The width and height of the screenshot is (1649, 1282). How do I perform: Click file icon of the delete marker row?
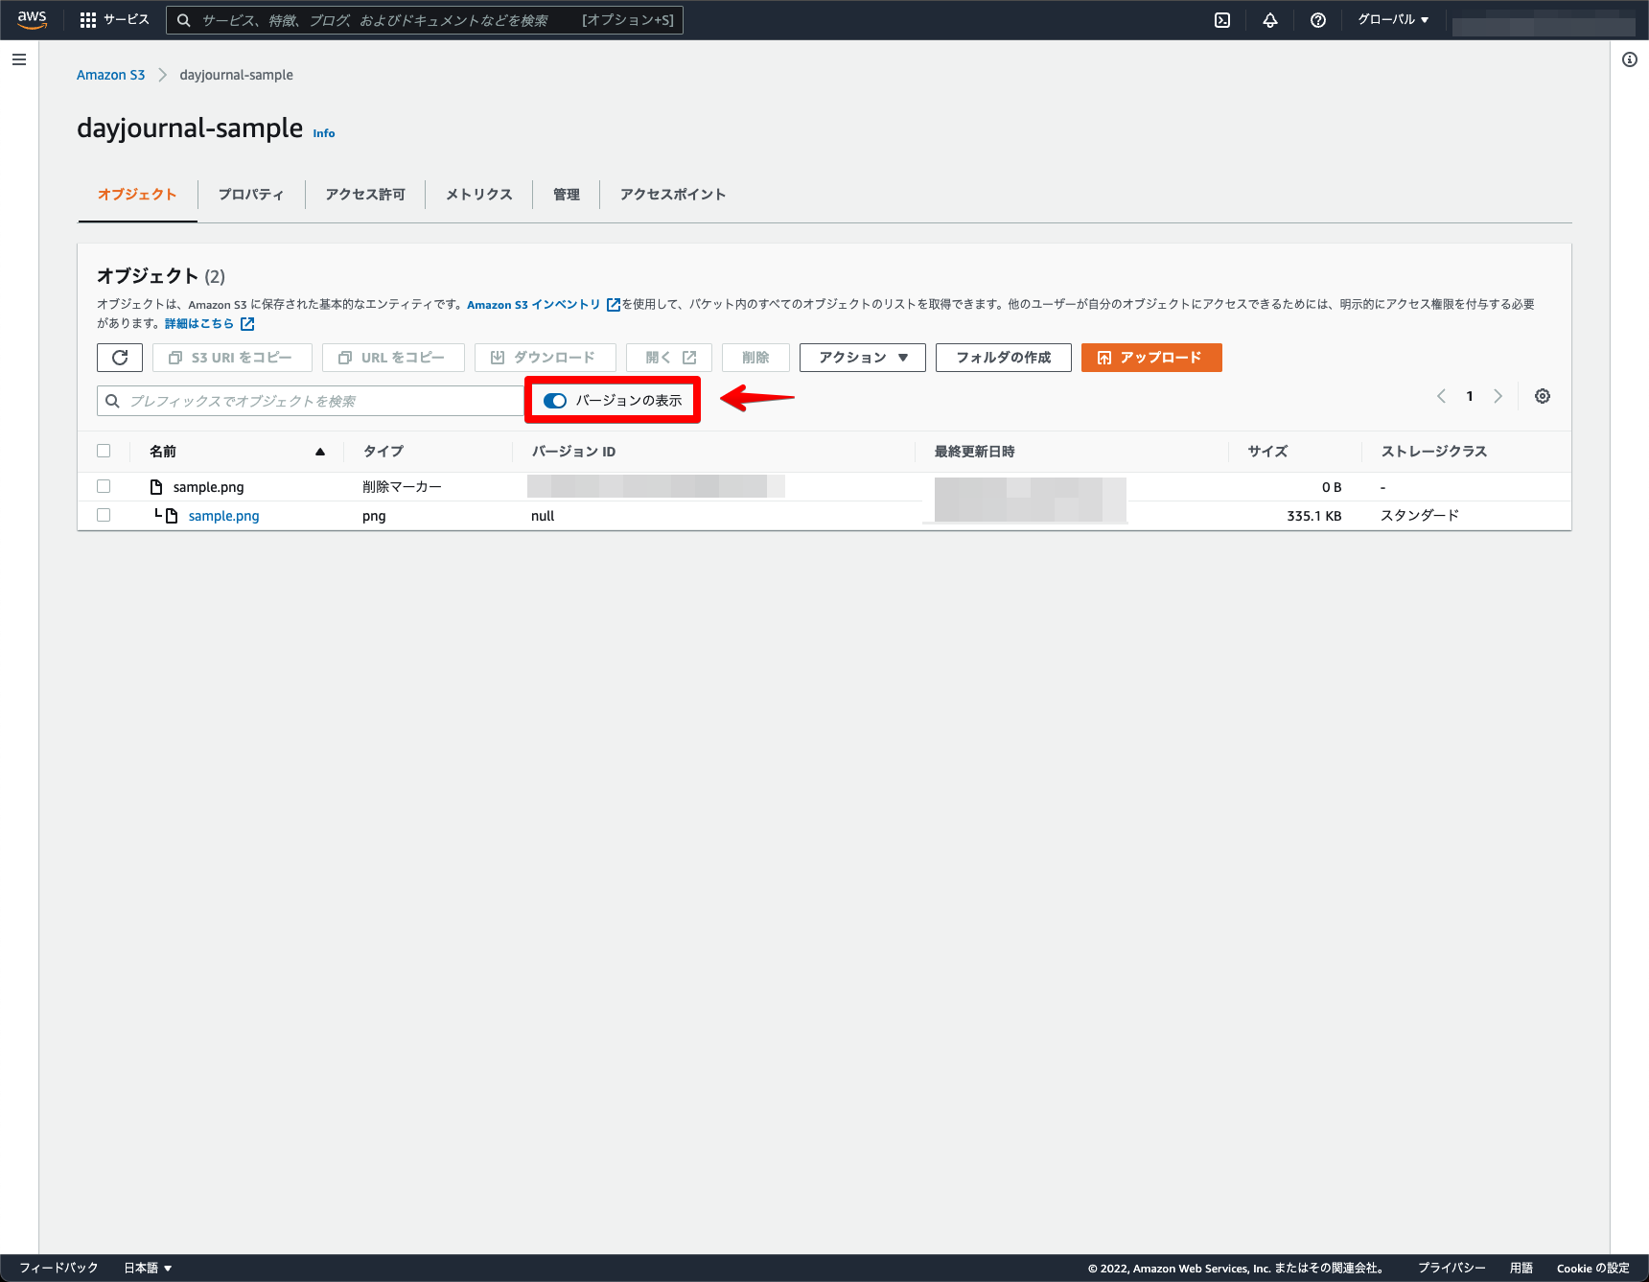(x=156, y=487)
